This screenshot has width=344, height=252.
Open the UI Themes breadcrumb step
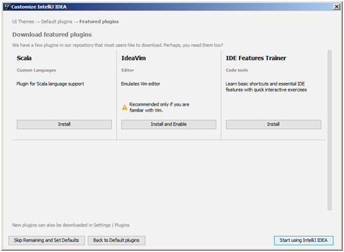[23, 21]
